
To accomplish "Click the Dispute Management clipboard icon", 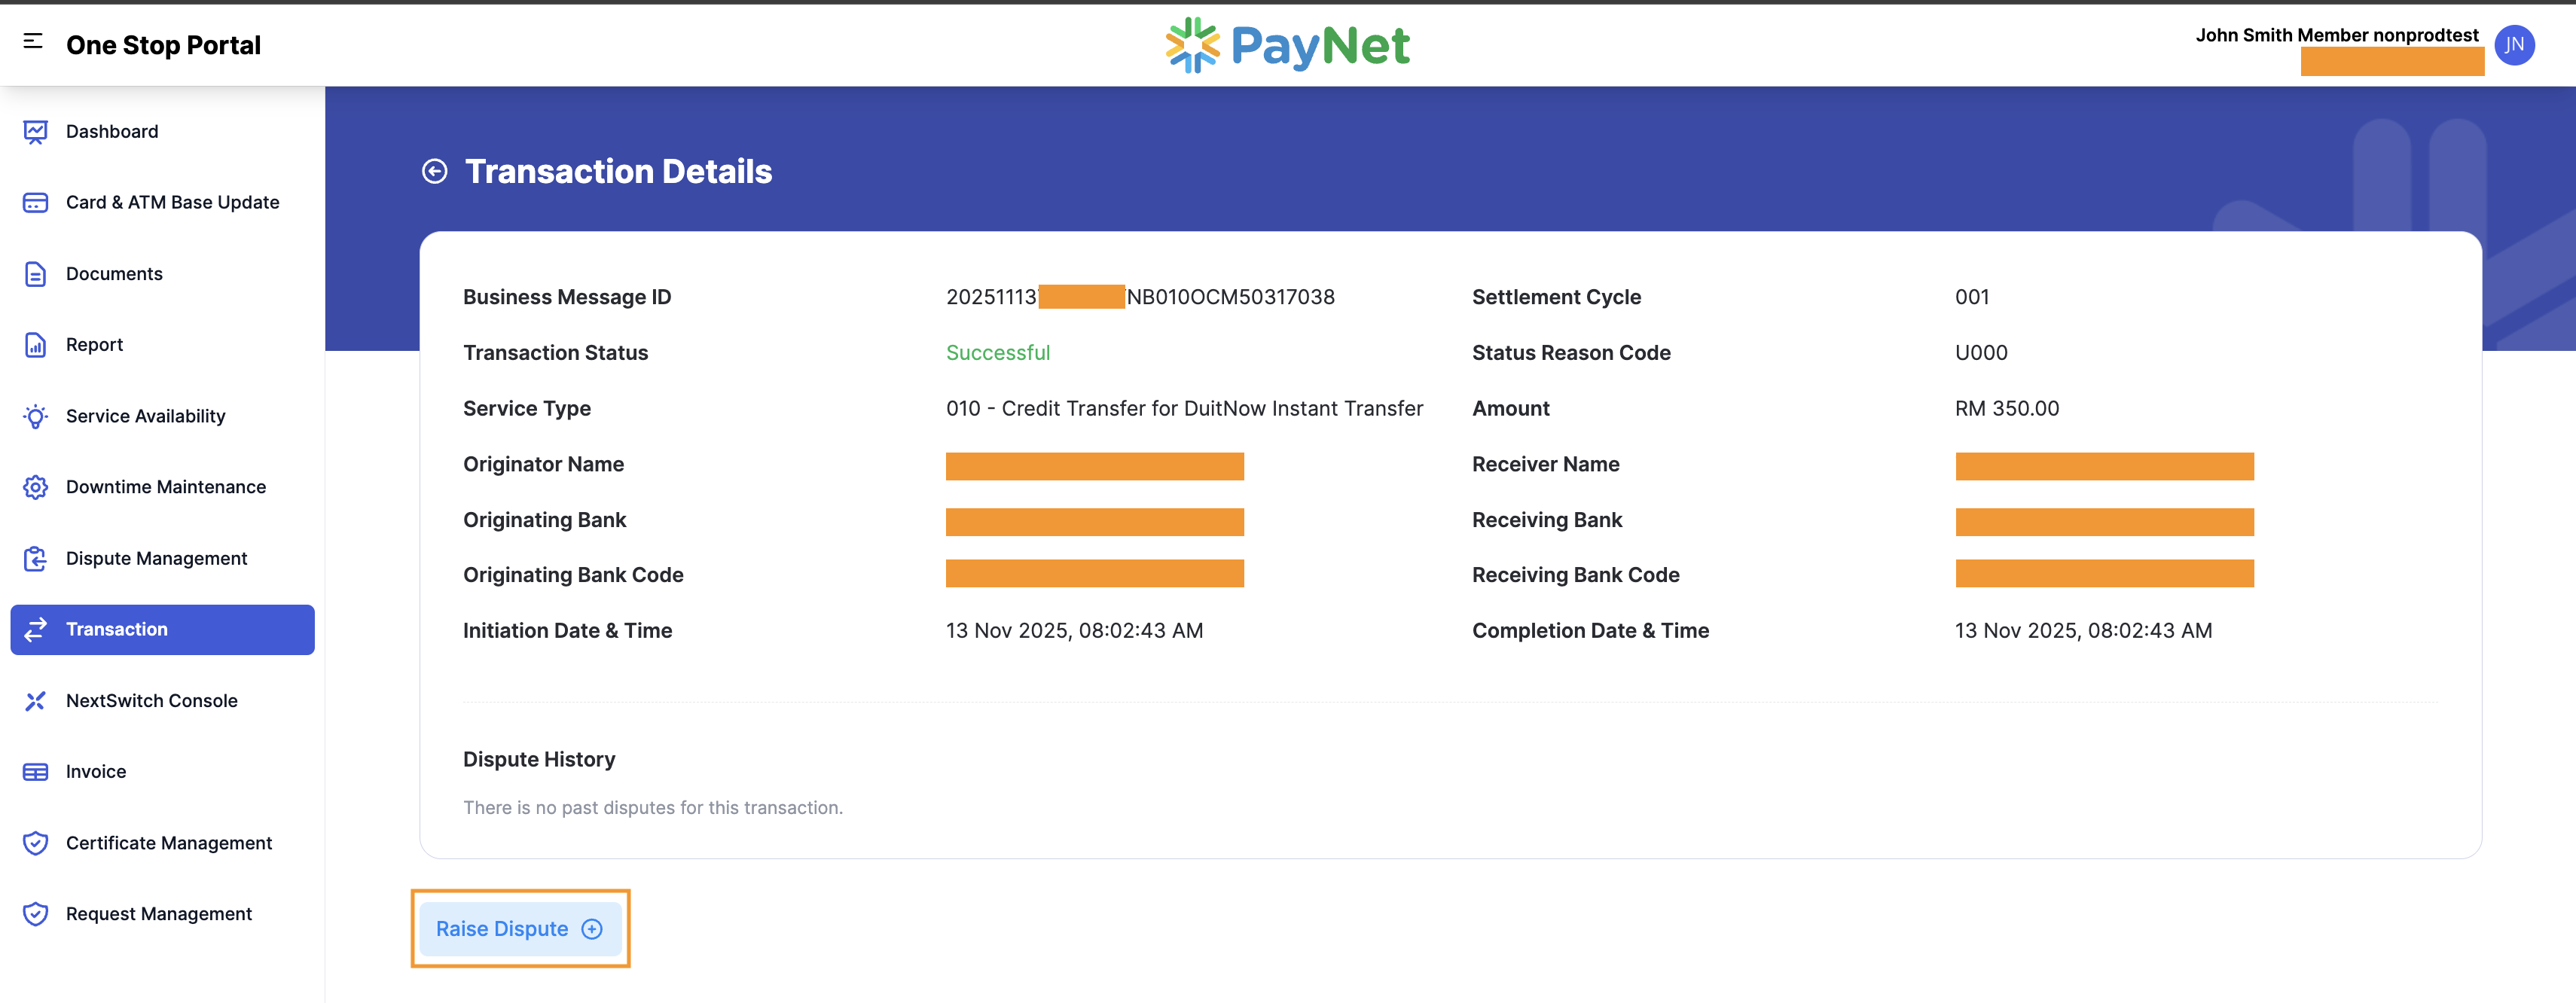I will [x=35, y=559].
